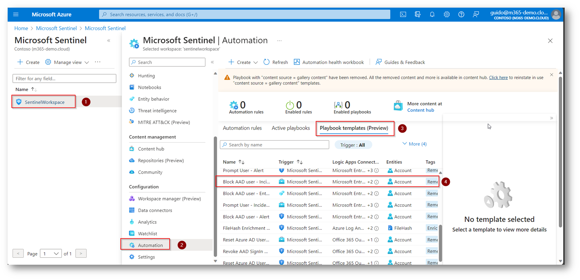Click the Automation health workbook icon
580x280 pixels.
297,62
